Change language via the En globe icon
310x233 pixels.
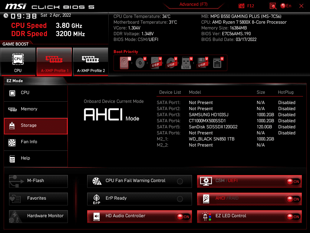pyautogui.click(x=286, y=6)
